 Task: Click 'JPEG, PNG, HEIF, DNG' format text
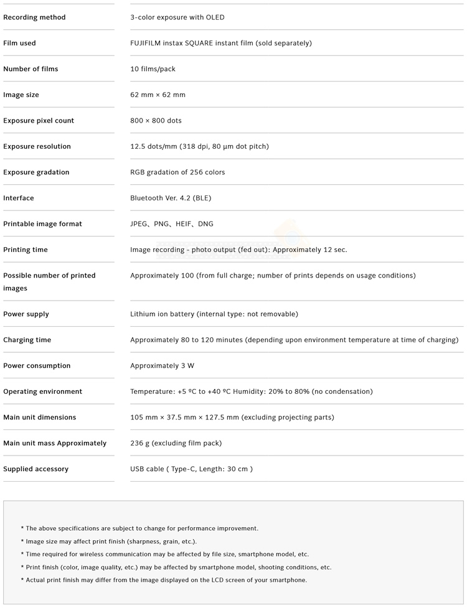click(171, 224)
